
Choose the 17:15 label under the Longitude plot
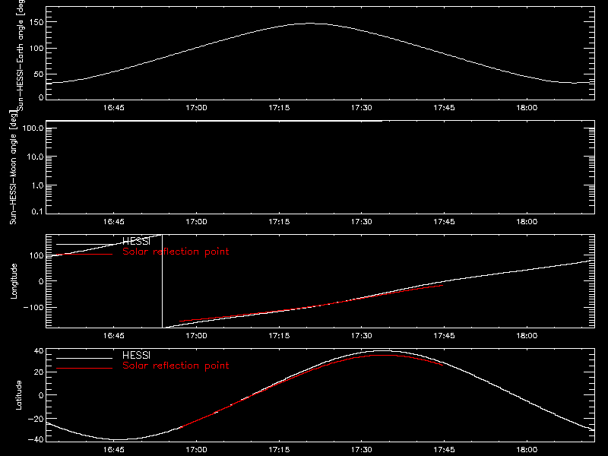tap(279, 336)
